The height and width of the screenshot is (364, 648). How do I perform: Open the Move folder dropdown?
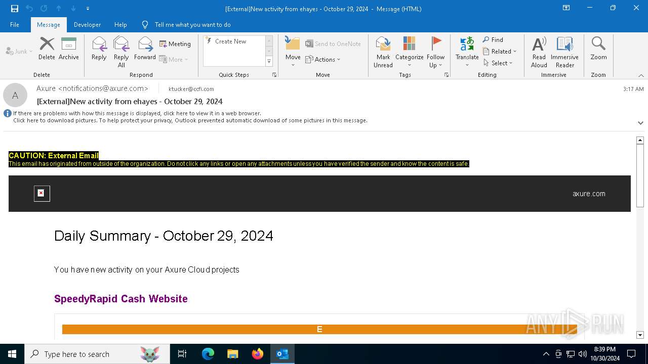point(293,52)
